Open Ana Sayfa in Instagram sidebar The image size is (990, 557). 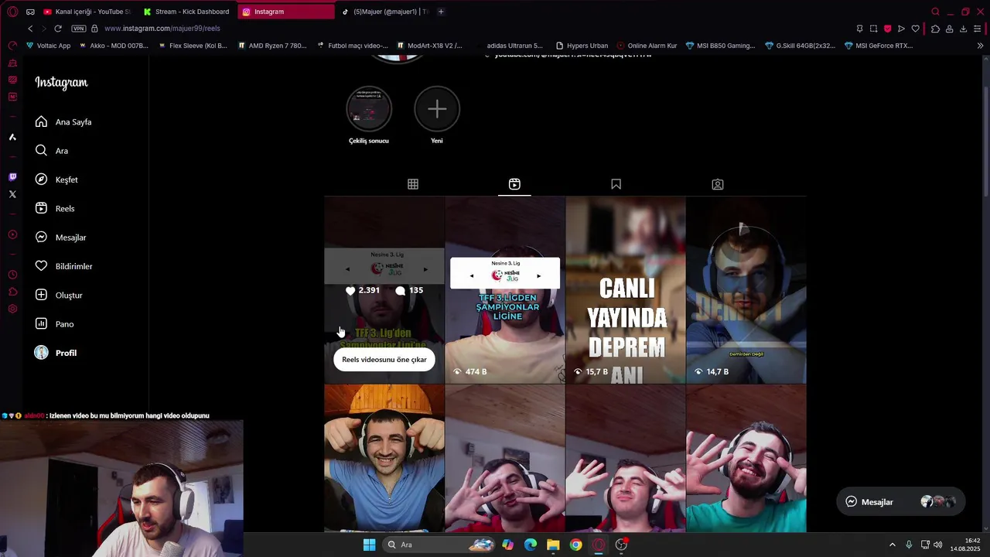click(x=63, y=121)
